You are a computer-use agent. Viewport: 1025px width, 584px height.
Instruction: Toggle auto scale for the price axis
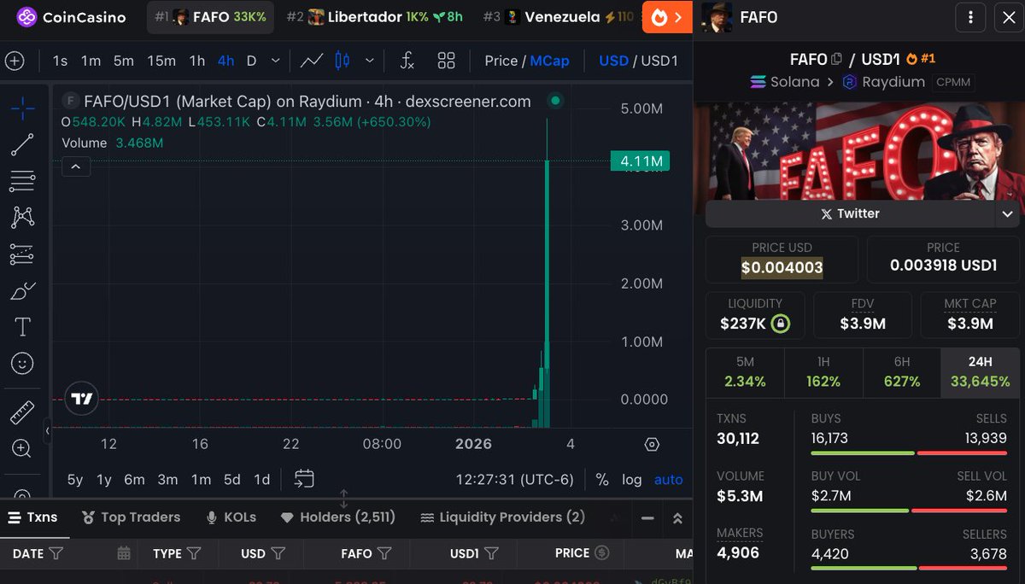[x=668, y=479]
